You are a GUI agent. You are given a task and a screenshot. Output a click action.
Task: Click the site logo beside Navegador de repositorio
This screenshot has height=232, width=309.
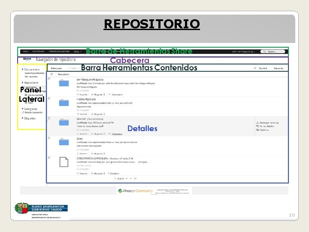27,59
